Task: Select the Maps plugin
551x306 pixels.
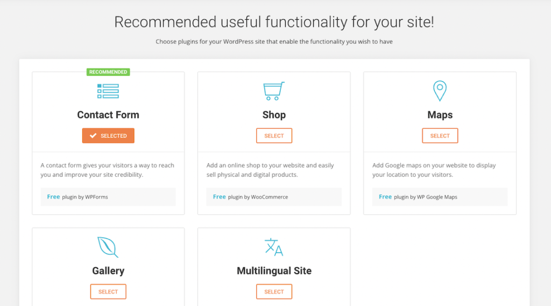Action: pyautogui.click(x=440, y=136)
